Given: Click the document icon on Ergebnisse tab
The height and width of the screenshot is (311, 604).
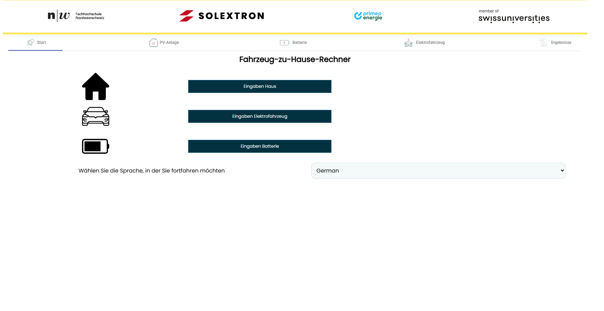Looking at the screenshot, I should coord(543,43).
